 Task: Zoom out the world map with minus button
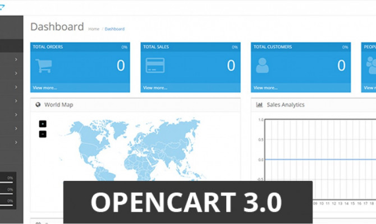[x=43, y=134]
